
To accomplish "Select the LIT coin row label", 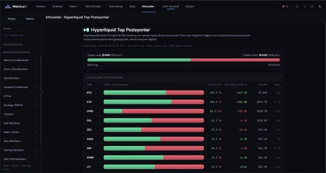I will point(88,167).
